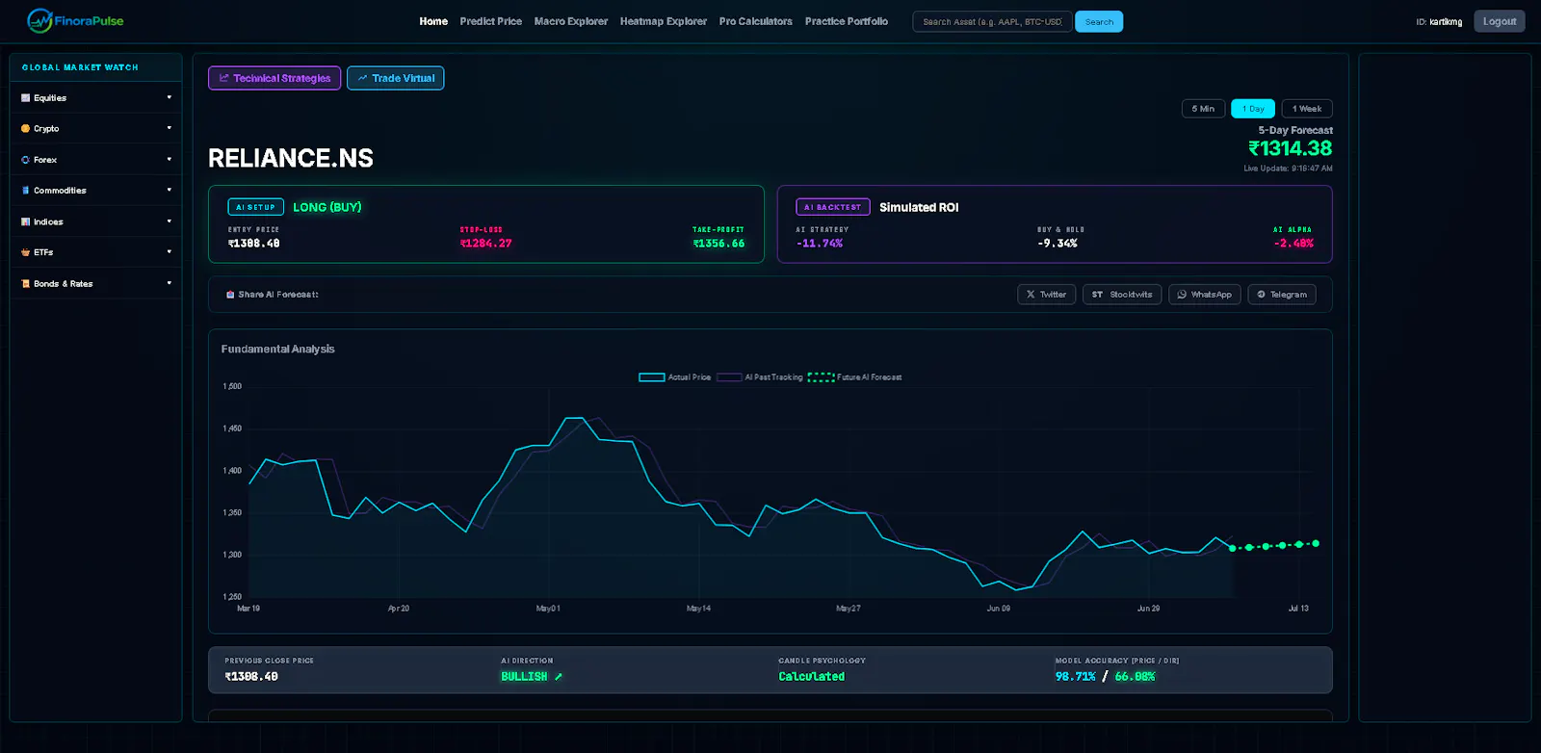This screenshot has width=1541, height=753.
Task: Click the GLOBAL MARKET WATCH heading
Action: [80, 67]
